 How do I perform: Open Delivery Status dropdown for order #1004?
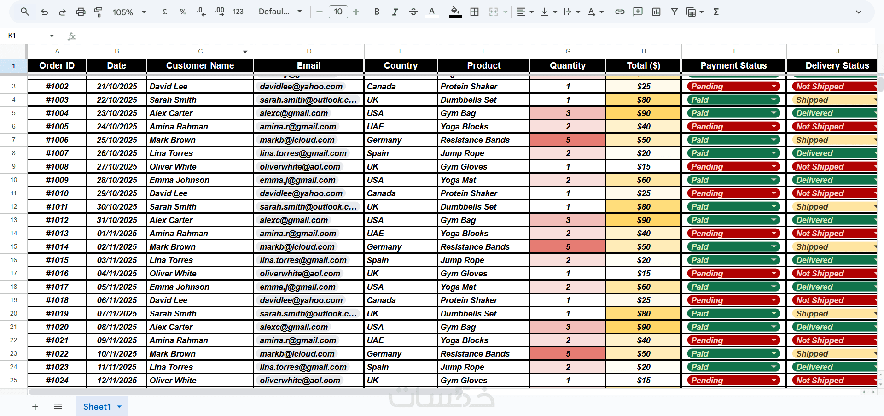[875, 113]
